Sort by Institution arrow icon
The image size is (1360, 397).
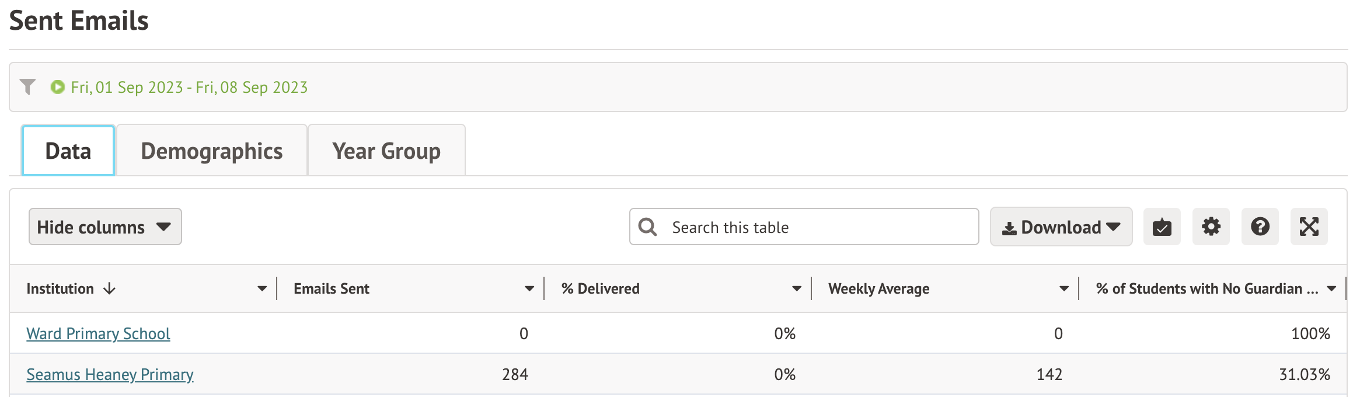(x=110, y=288)
